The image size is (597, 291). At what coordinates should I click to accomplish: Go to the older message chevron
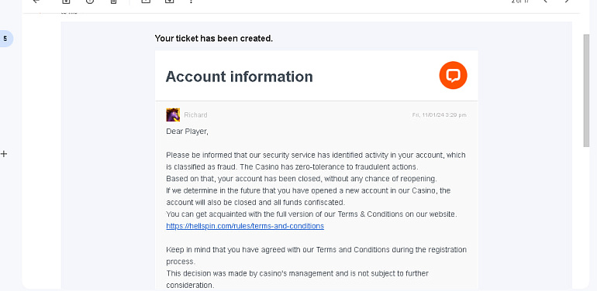(x=567, y=1)
